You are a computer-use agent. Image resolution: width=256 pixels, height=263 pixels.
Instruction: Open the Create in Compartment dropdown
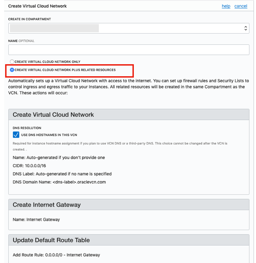128,28
